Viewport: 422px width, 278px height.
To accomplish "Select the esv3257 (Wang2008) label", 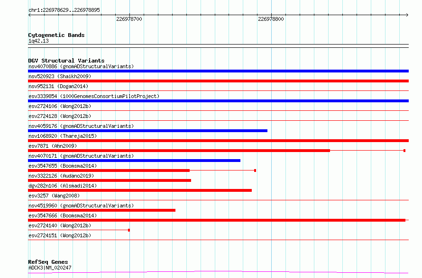I will 54,196.
